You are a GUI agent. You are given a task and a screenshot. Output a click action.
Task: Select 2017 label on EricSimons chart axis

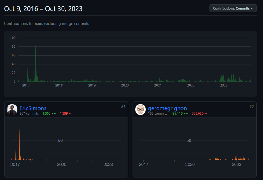tap(15, 165)
